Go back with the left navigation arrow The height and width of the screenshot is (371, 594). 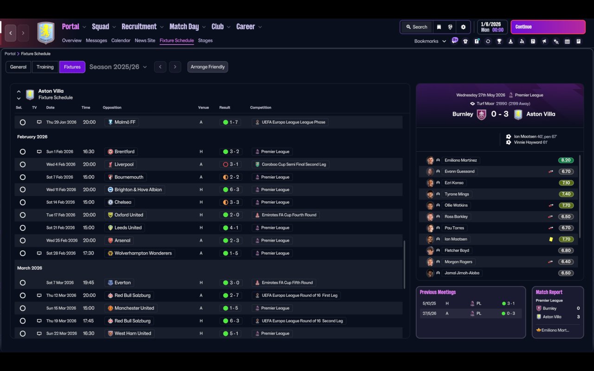pos(11,33)
